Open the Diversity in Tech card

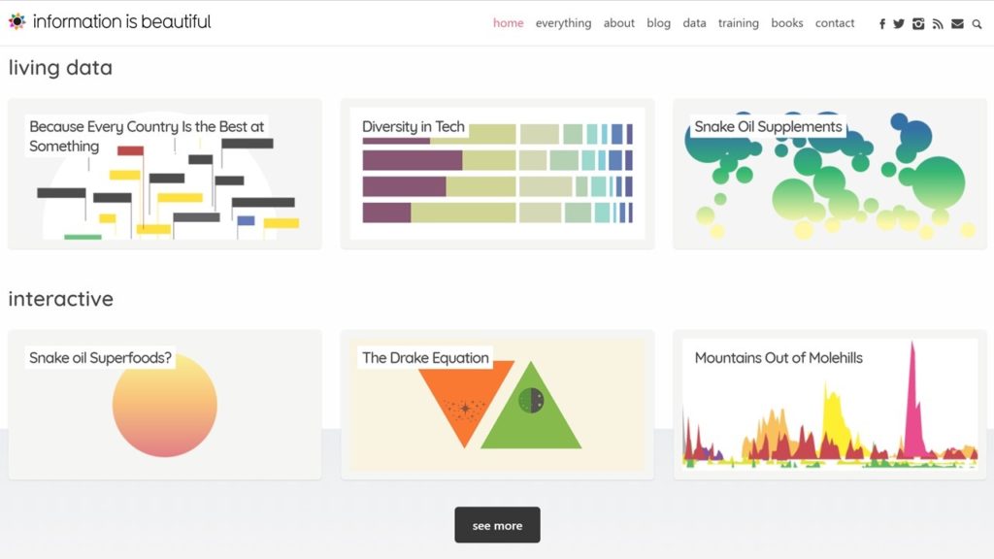coord(497,174)
